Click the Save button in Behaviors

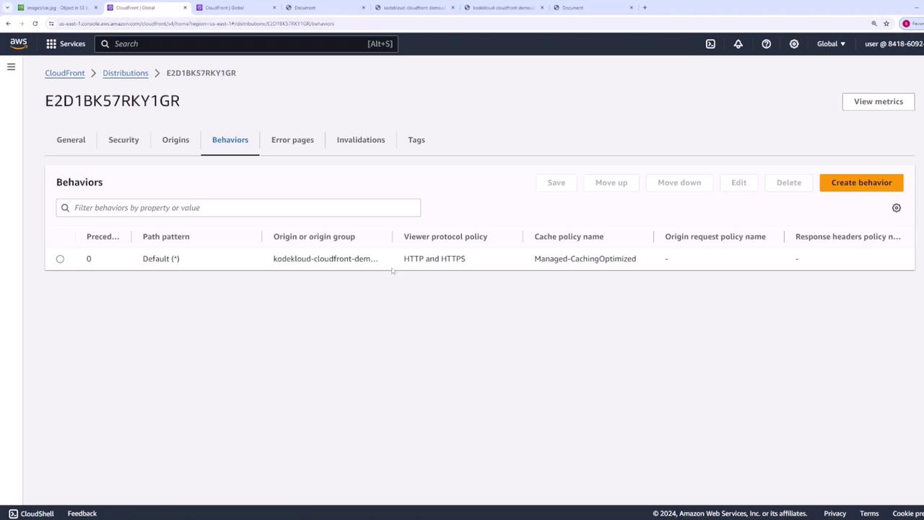pos(556,183)
